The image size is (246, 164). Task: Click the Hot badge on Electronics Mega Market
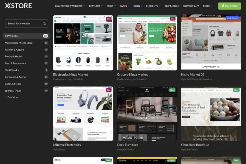coord(109,19)
